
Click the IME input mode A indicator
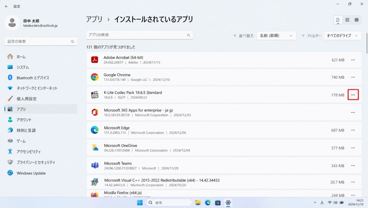pos(322,202)
